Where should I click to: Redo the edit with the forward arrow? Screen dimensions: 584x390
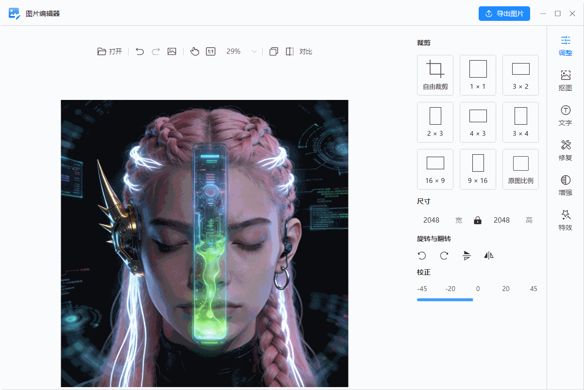tap(155, 51)
